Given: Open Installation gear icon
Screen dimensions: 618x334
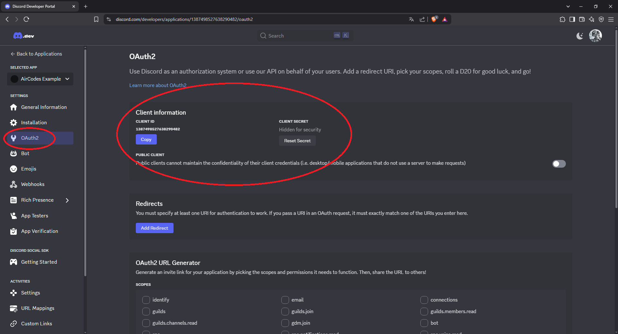Looking at the screenshot, I should coord(14,123).
